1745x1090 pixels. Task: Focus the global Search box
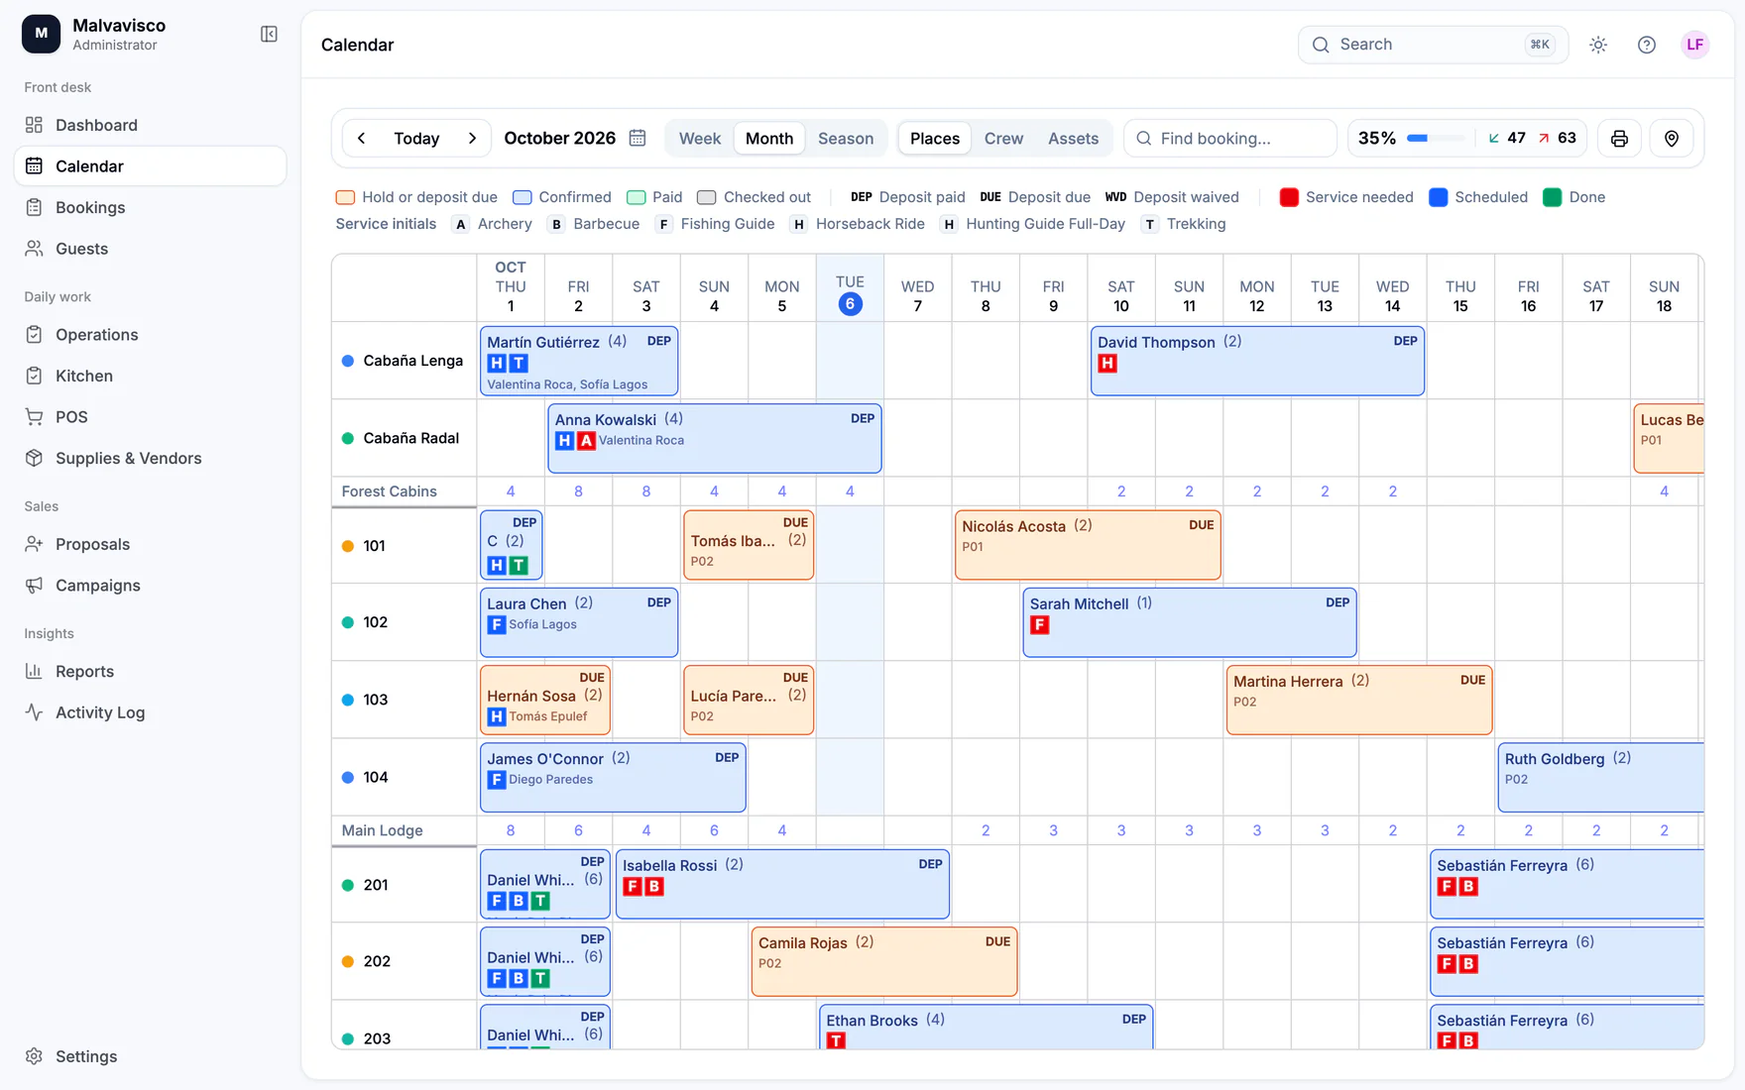point(1433,45)
